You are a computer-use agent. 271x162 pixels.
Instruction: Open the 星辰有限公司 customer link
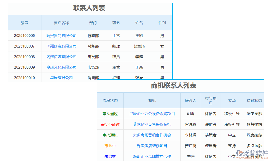point(61,77)
